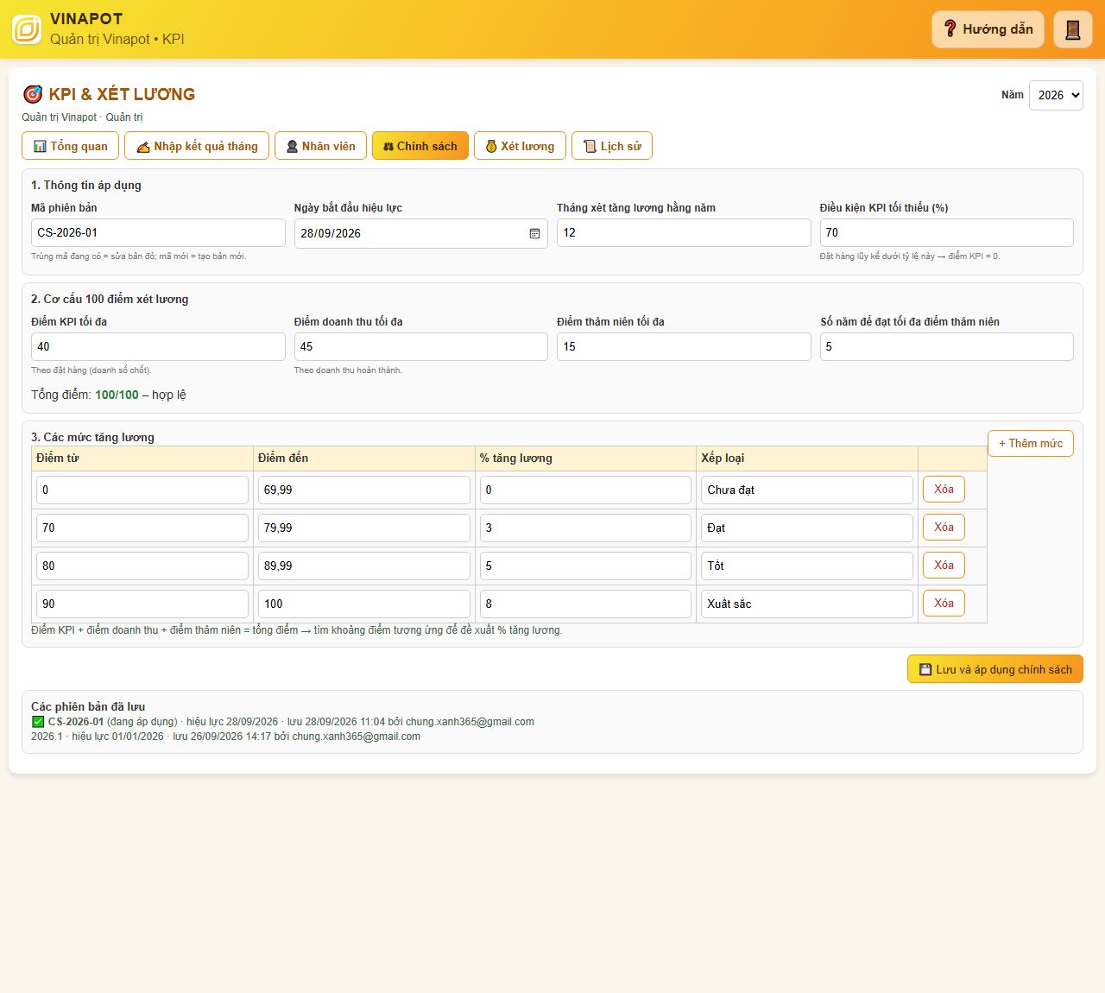The height and width of the screenshot is (993, 1105).
Task: Click Điểm đến field with 79,99
Action: point(364,528)
